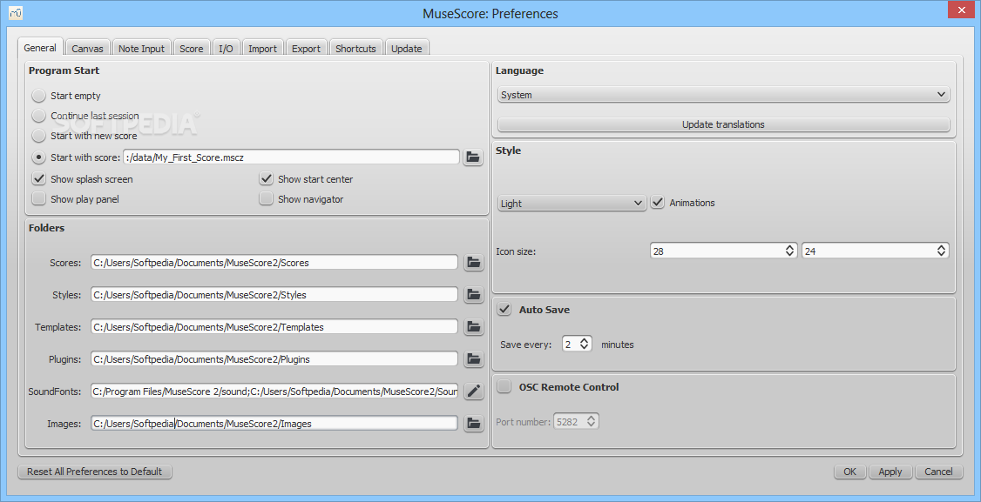Viewport: 981px width, 502px height.
Task: Open folder browser for Scores path
Action: [x=474, y=263]
